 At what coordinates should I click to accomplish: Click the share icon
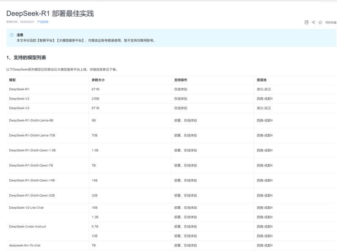coord(313,22)
